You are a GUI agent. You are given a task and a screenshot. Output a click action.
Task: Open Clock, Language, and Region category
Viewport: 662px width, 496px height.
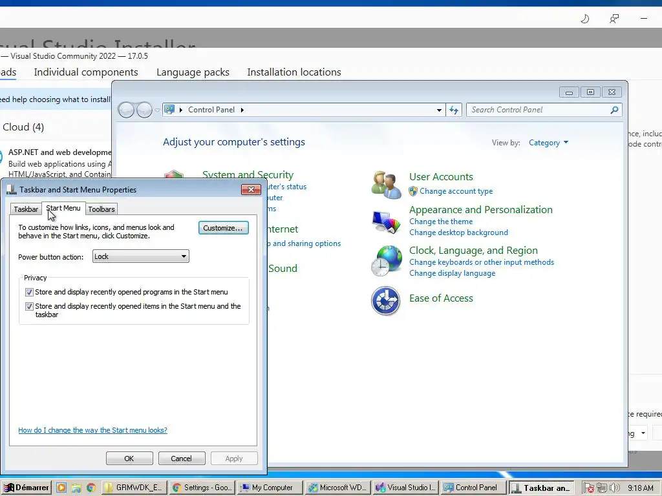[x=473, y=251]
